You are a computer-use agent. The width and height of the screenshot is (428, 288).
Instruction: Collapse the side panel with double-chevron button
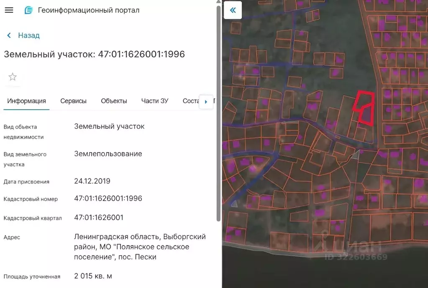[233, 10]
